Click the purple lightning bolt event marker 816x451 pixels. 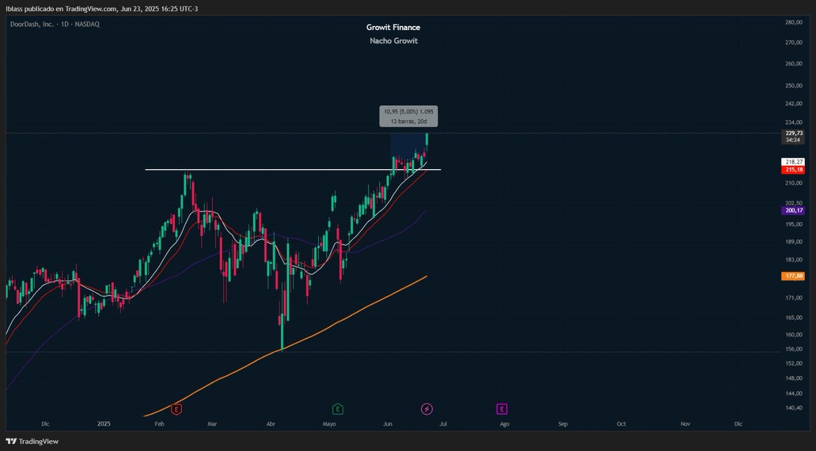(426, 409)
